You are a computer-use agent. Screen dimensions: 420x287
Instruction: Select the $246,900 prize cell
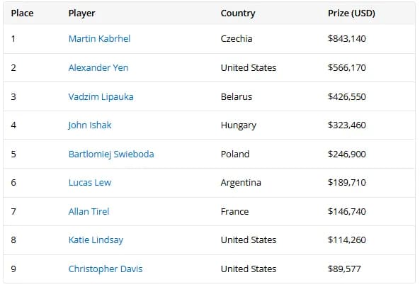(x=347, y=154)
